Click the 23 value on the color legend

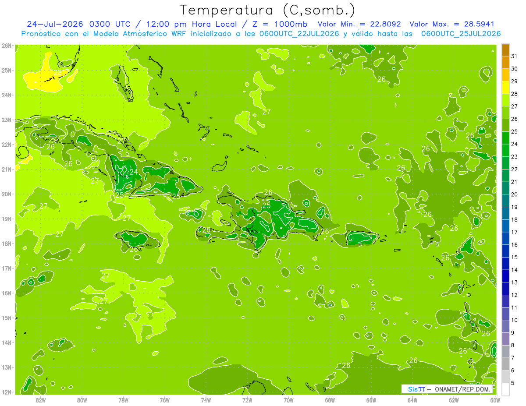(515, 157)
